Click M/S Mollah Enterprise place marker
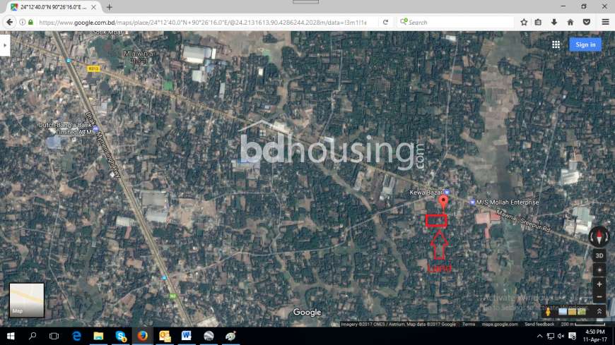615x345 pixels. pos(473,202)
